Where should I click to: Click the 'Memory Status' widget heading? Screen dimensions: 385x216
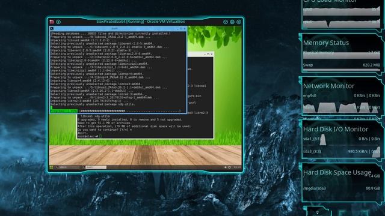point(326,43)
